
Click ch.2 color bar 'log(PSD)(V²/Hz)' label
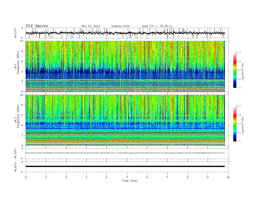[243, 125]
